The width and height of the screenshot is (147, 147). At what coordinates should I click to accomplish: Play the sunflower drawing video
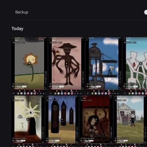tap(29, 63)
